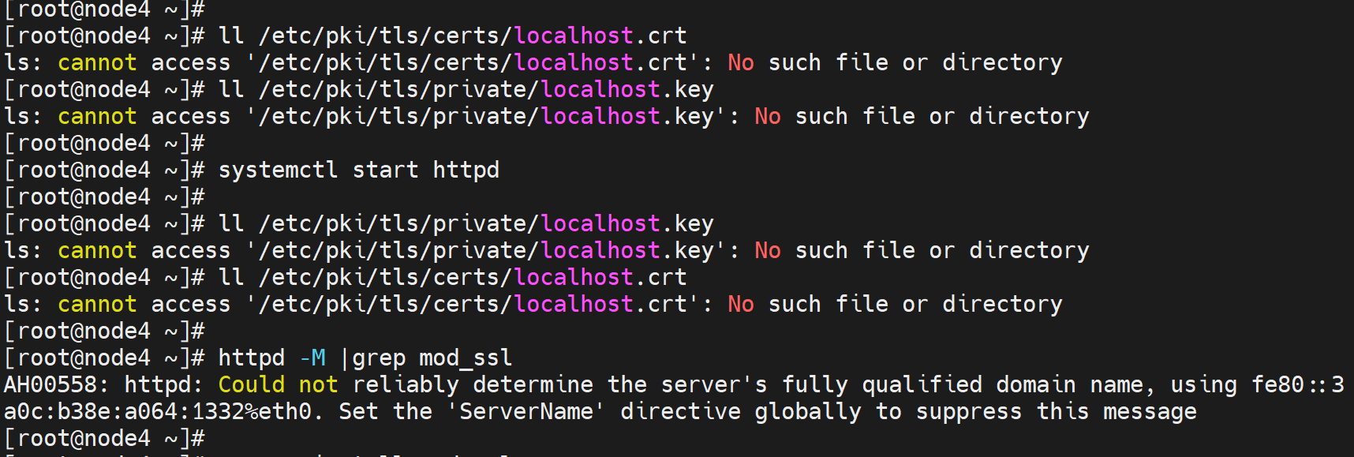
Task: Click the word 'qualified' in the httpd warning
Action: click(922, 385)
